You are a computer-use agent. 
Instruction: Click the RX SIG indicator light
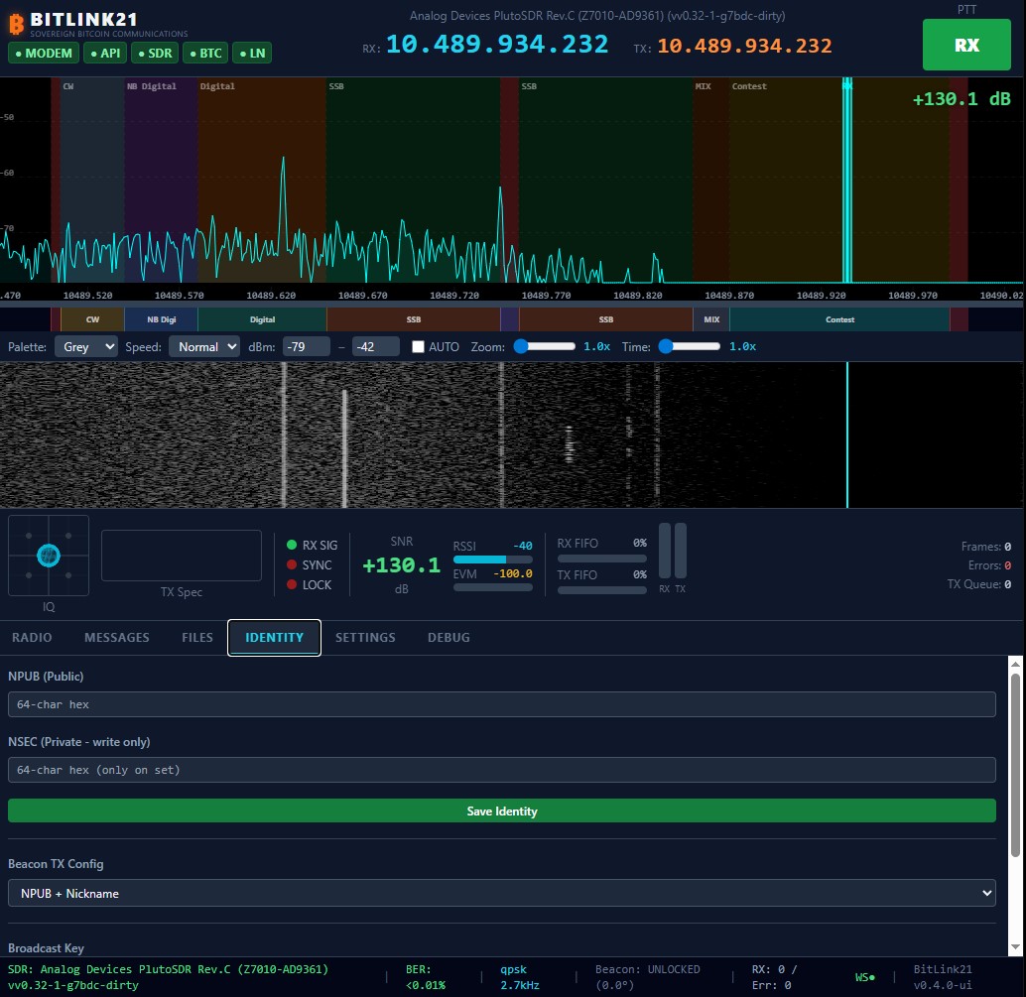click(292, 545)
